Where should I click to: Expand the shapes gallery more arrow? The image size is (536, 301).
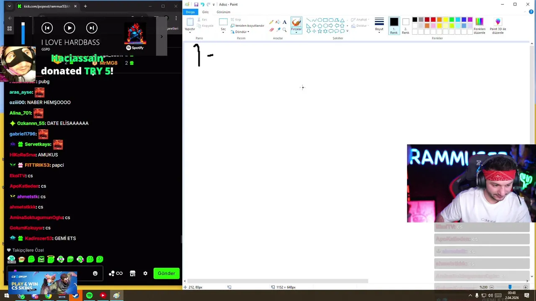pyautogui.click(x=347, y=31)
